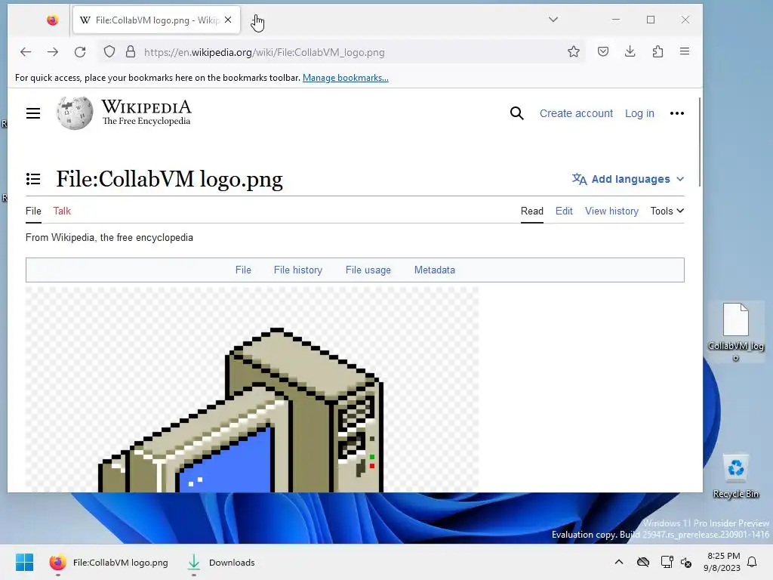This screenshot has width=773, height=580.
Task: Click Firefox taskbar item File:CollabVM logo.png
Action: coord(109,562)
